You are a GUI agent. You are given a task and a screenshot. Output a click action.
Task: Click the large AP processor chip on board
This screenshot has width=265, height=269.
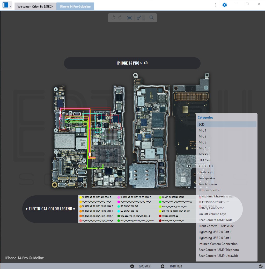click(107, 156)
